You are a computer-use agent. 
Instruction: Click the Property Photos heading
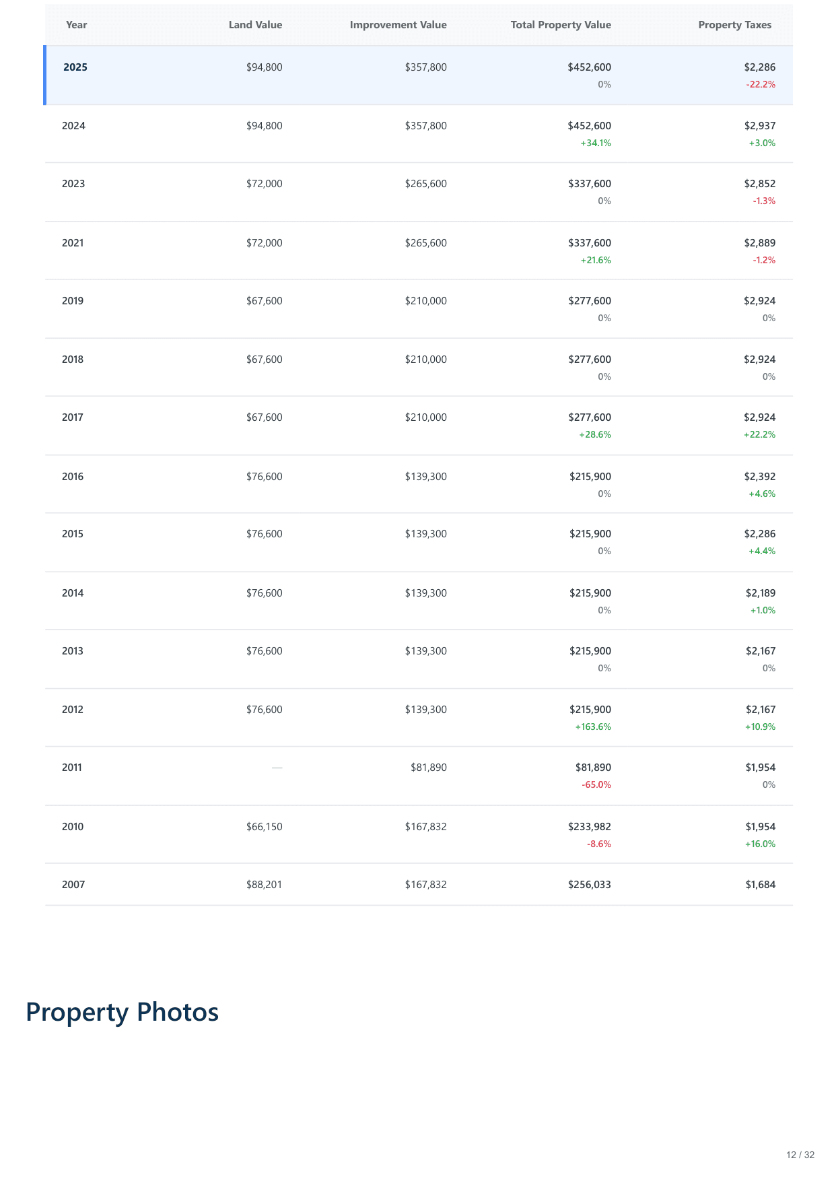click(x=123, y=1012)
